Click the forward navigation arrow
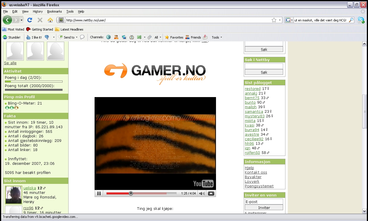The width and height of the screenshot is (368, 221). [16, 20]
